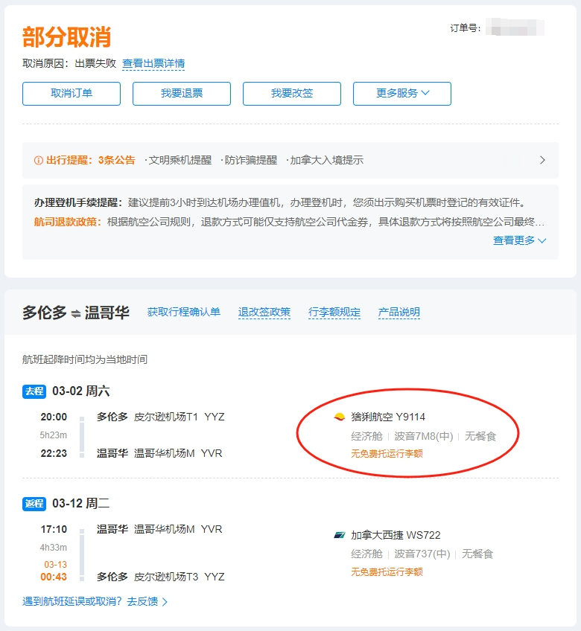581x631 pixels.
Task: Click 办理登机手续提醒 label
Action: [x=77, y=202]
